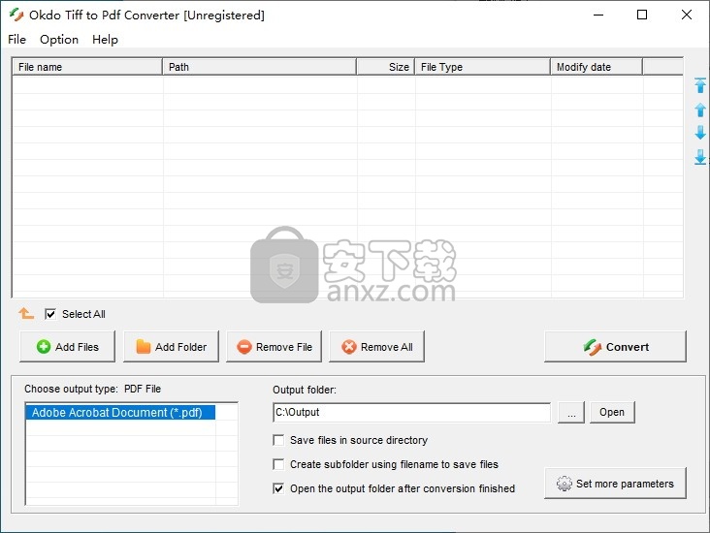Move selected file to top arrow

700,85
